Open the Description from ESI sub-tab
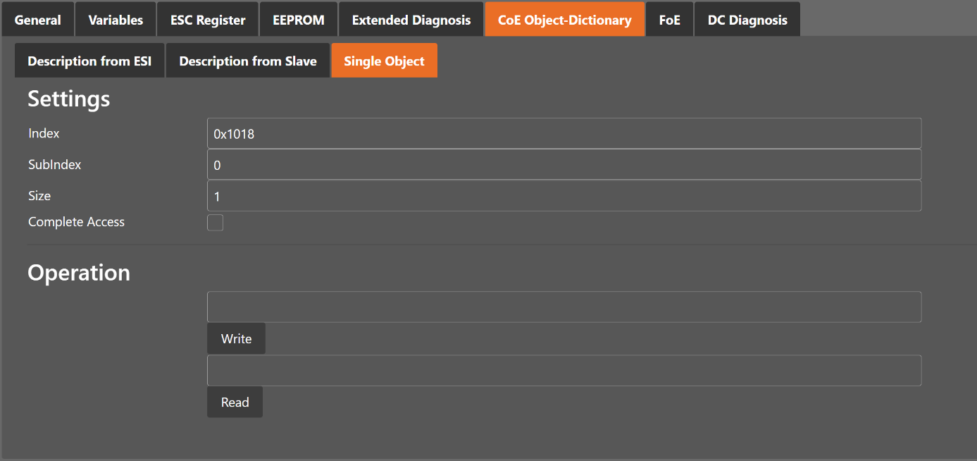This screenshot has height=461, width=977. pos(89,61)
